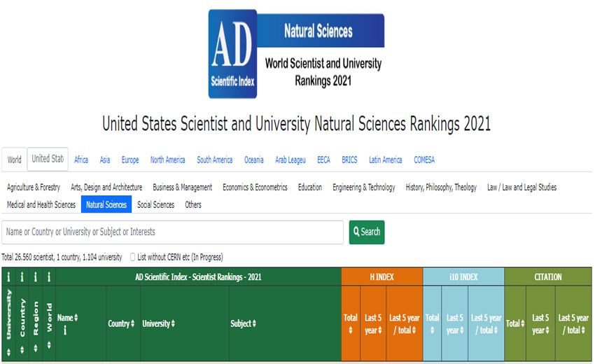Open the Europe region tab
The width and height of the screenshot is (595, 364).
[x=130, y=160]
